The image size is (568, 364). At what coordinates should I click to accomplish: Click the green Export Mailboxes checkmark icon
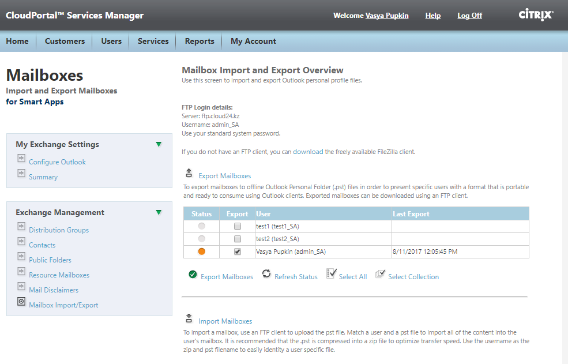click(193, 275)
